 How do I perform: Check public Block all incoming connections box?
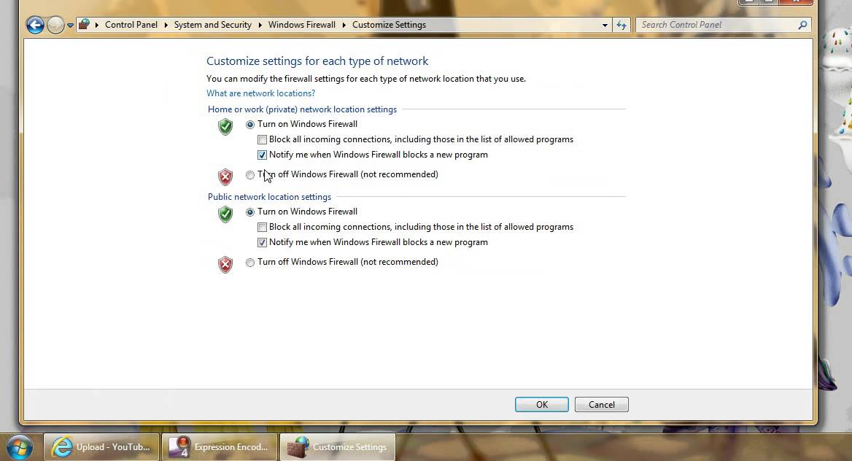point(262,228)
